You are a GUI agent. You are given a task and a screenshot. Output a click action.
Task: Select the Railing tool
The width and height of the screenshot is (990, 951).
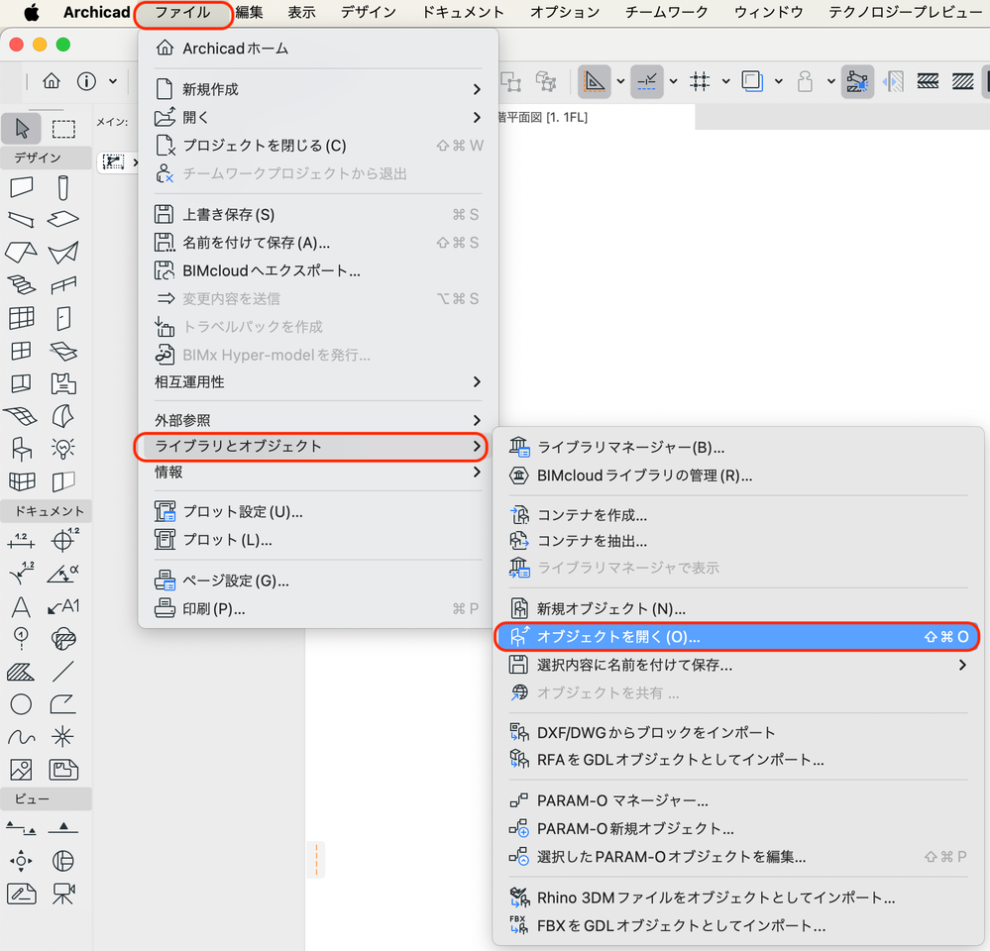pyautogui.click(x=63, y=285)
